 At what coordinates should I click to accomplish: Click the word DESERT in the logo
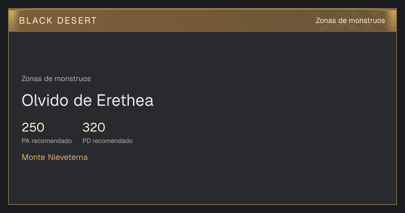click(77, 21)
